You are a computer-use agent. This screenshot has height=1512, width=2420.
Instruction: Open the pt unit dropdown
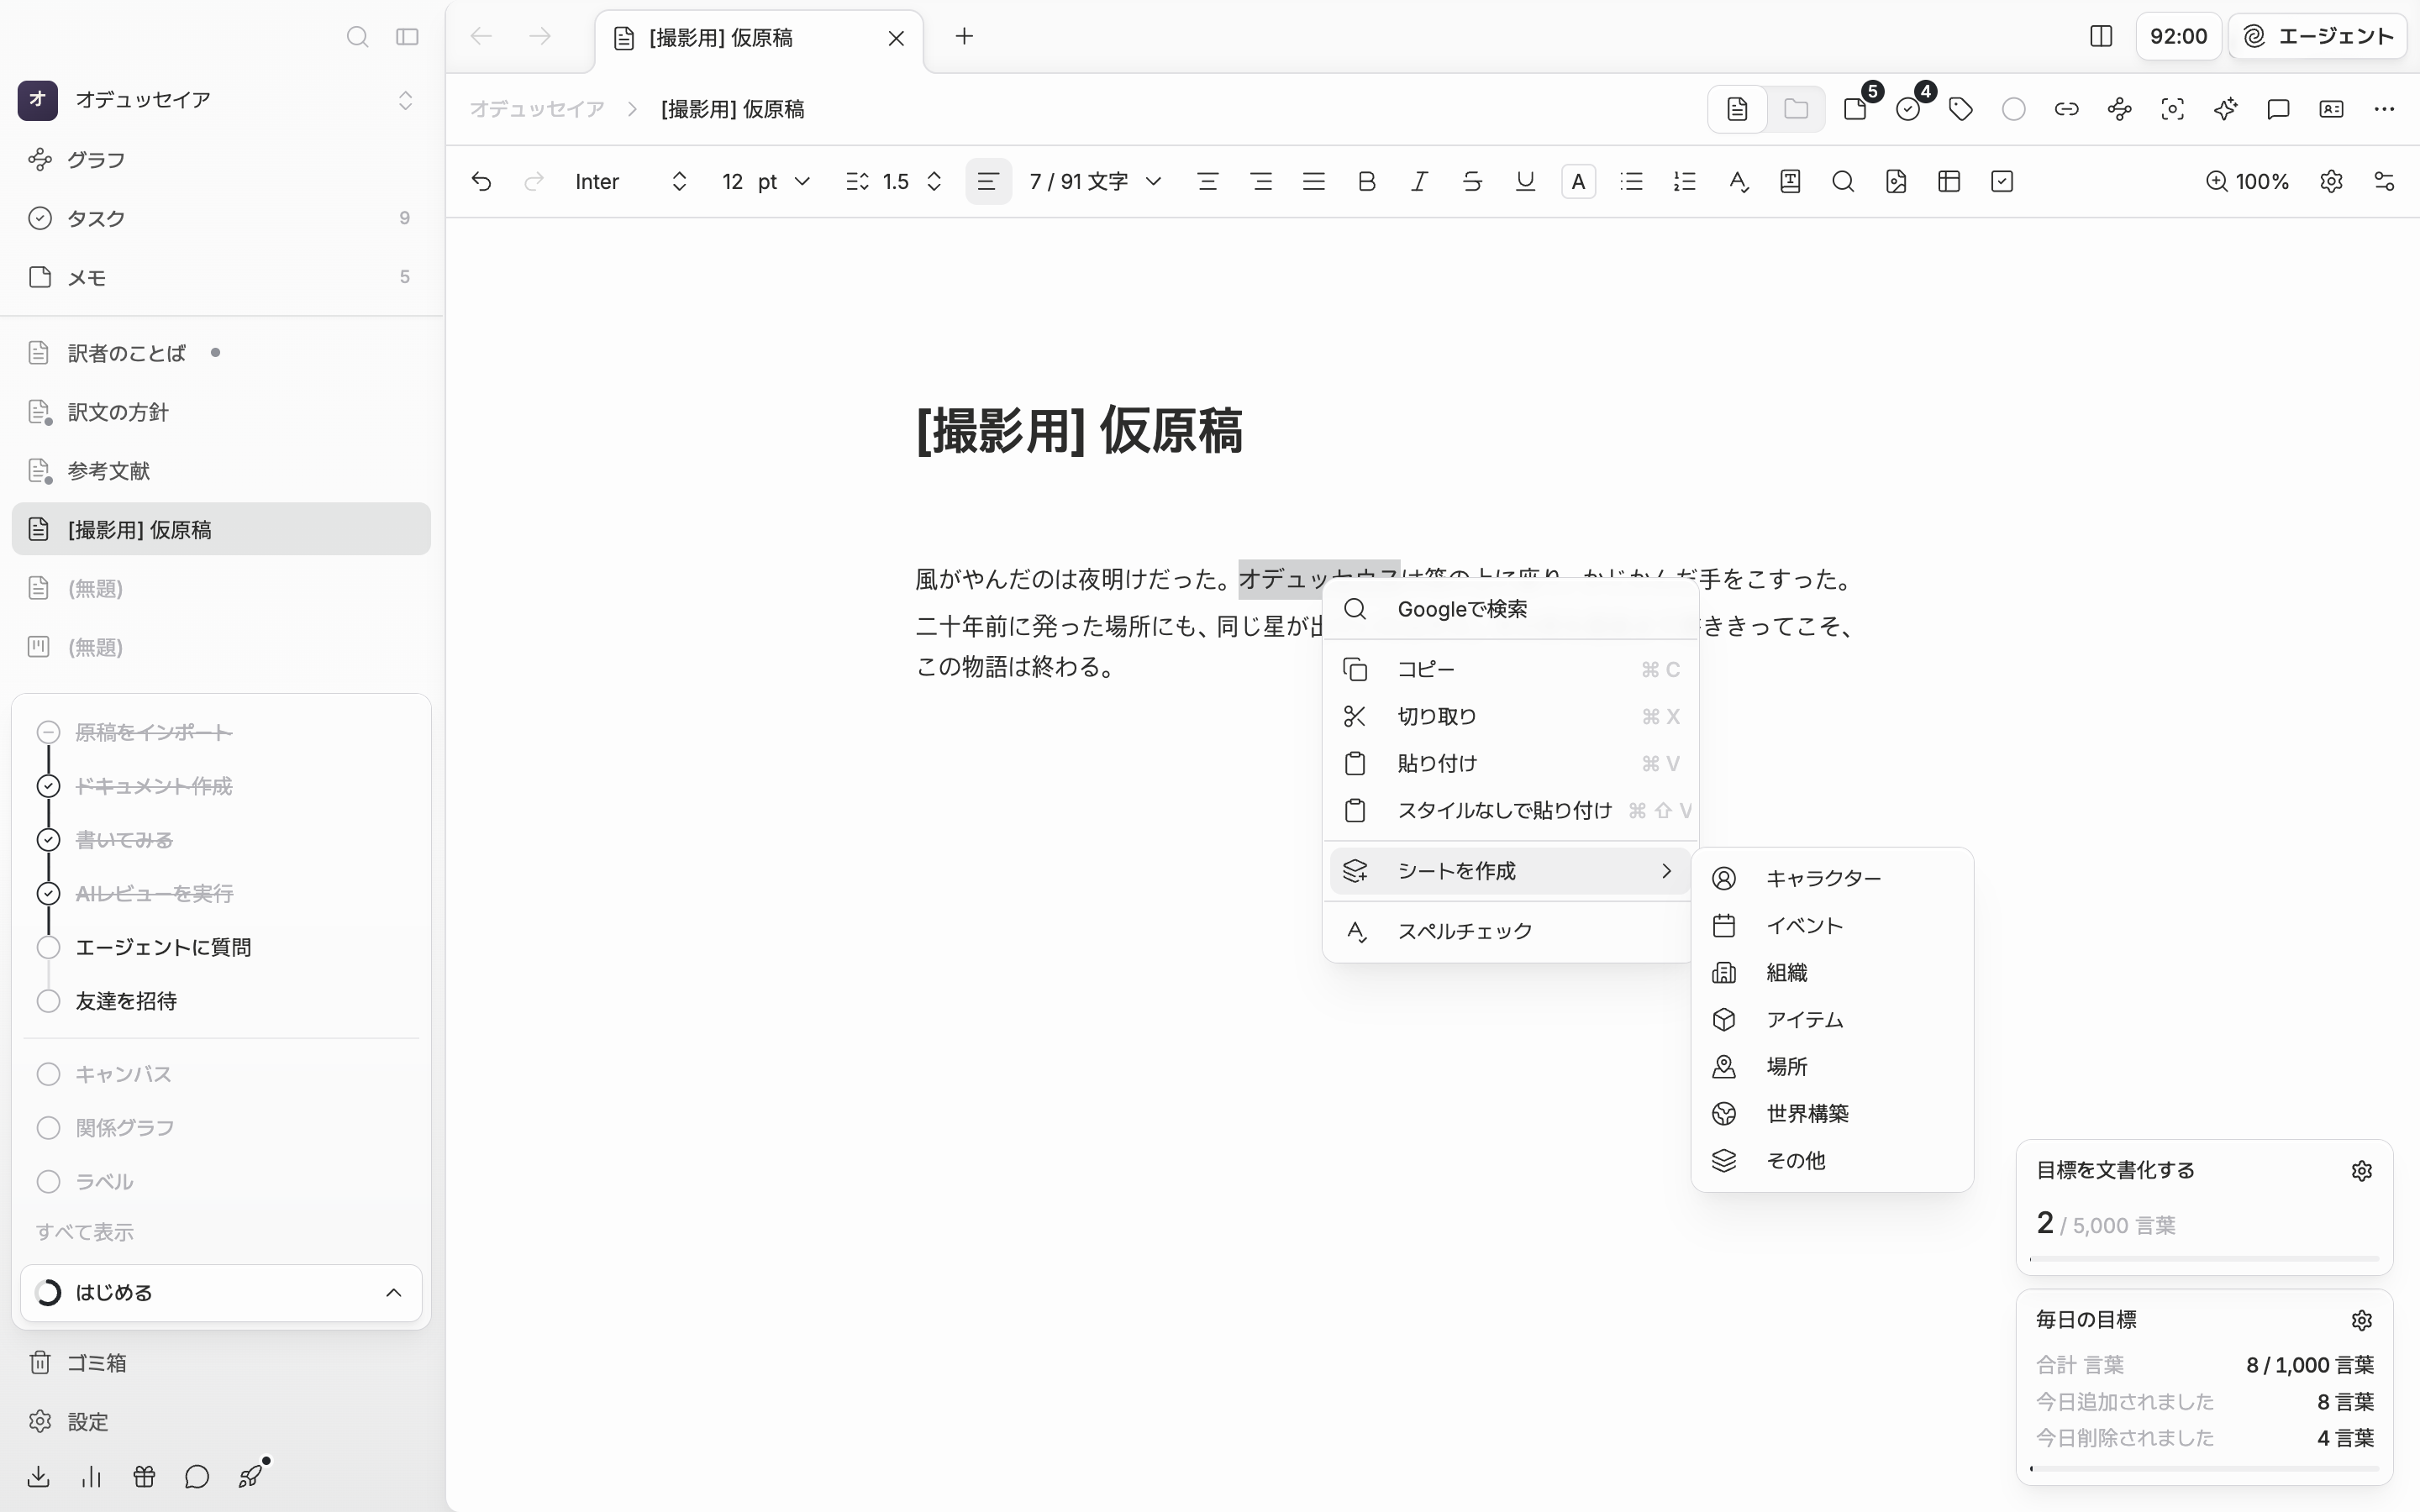click(783, 181)
